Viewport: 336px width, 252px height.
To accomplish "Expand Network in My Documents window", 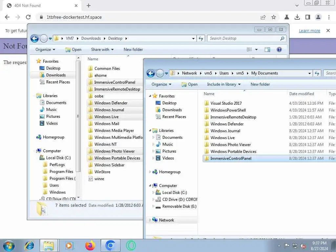I will [150, 220].
